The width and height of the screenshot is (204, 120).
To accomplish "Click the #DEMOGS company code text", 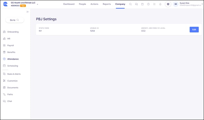I will click(x=15, y=6).
